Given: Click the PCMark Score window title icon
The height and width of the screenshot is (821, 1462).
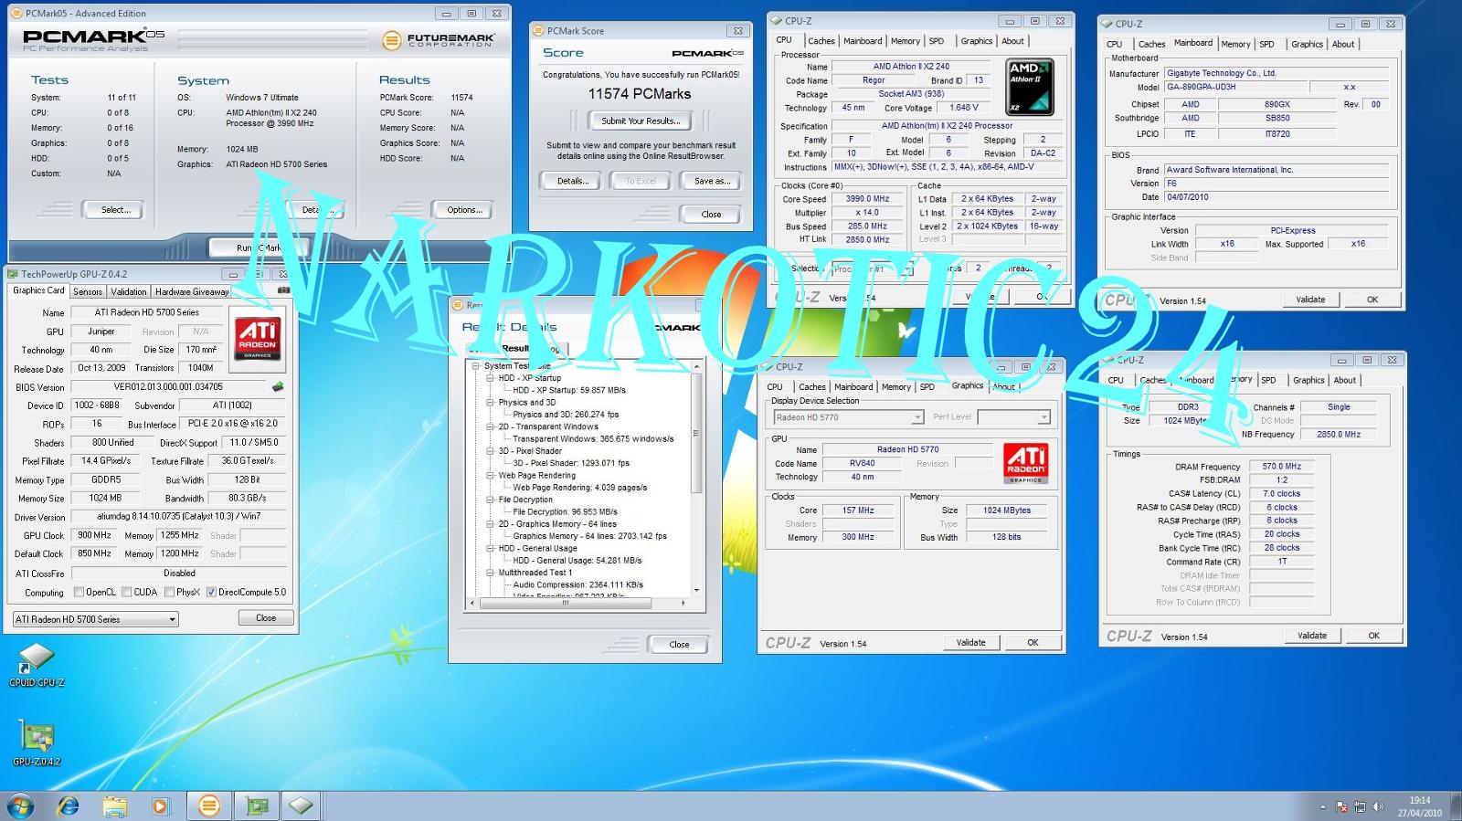Looking at the screenshot, I should pyautogui.click(x=538, y=31).
